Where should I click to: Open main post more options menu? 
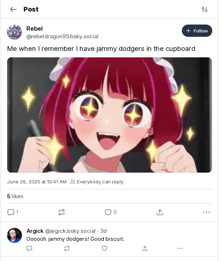point(206,212)
